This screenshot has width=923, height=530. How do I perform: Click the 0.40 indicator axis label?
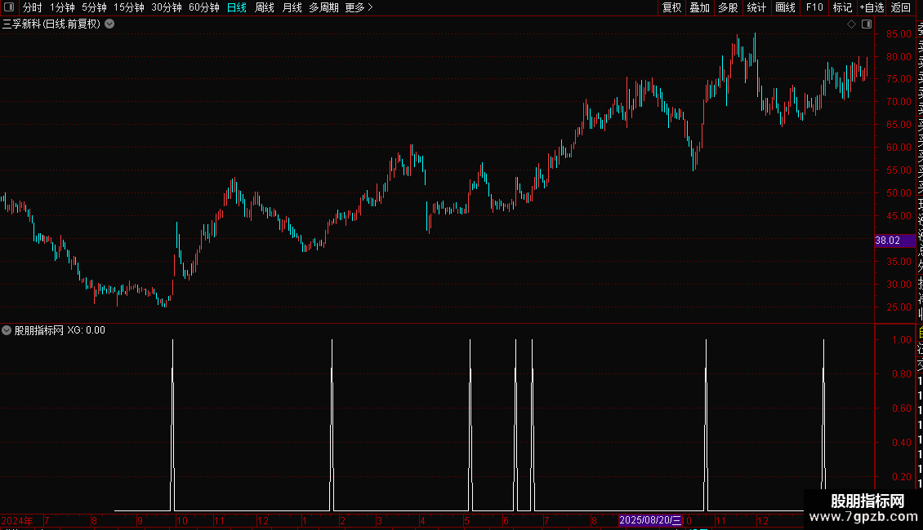(x=902, y=443)
